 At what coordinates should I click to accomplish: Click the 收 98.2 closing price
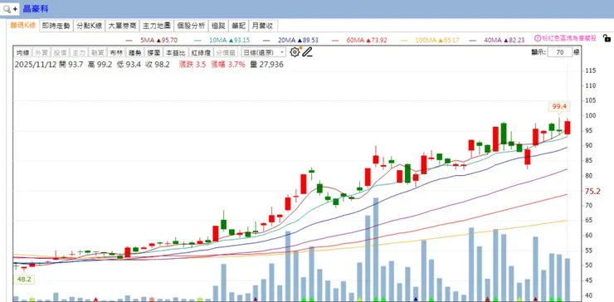click(158, 65)
